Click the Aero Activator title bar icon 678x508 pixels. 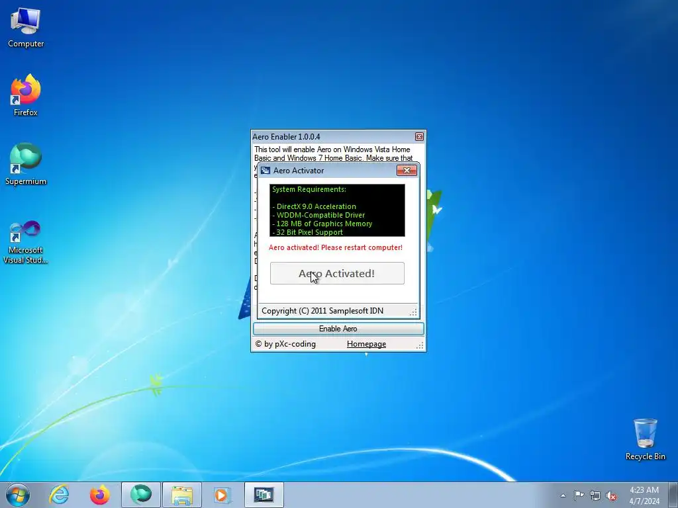point(266,171)
